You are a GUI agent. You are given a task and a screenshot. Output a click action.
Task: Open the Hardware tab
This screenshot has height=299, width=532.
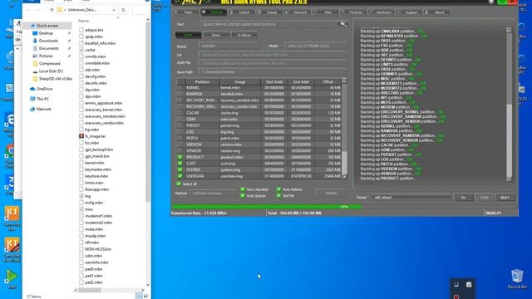click(381, 12)
